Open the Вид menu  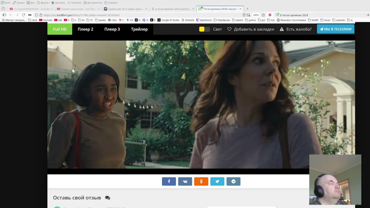[x=31, y=3]
